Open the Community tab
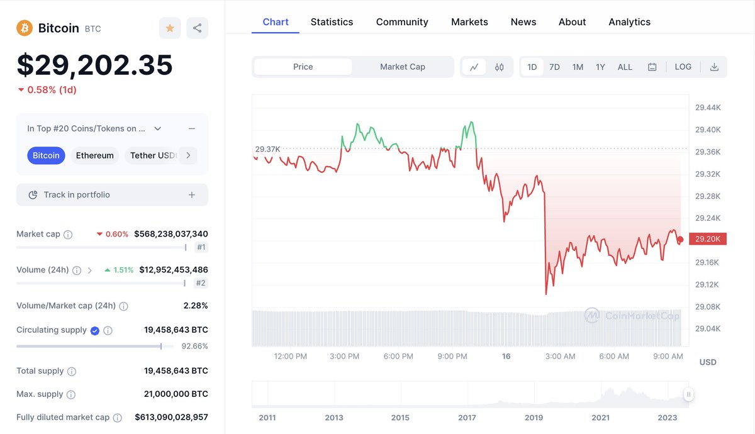Viewport: 755px width, 434px height. pos(402,22)
